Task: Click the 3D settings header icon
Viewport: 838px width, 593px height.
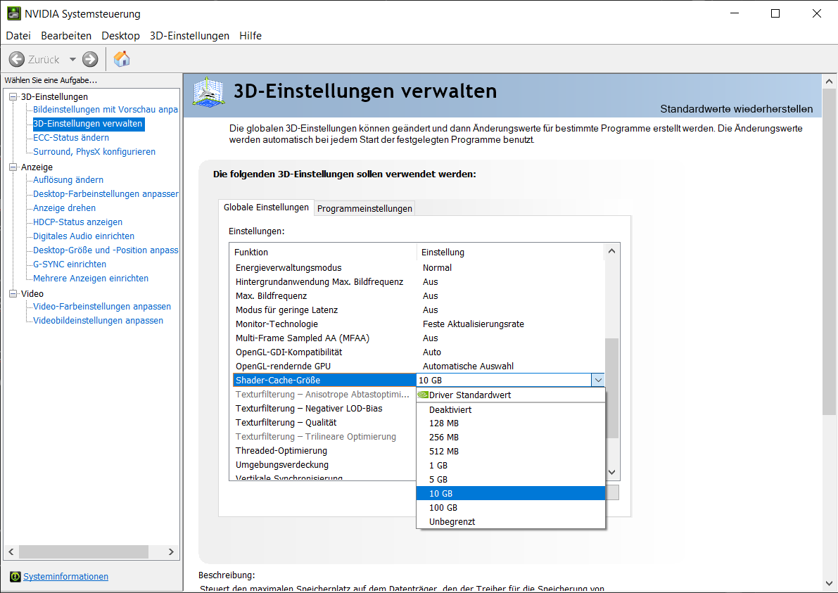Action: coord(208,92)
